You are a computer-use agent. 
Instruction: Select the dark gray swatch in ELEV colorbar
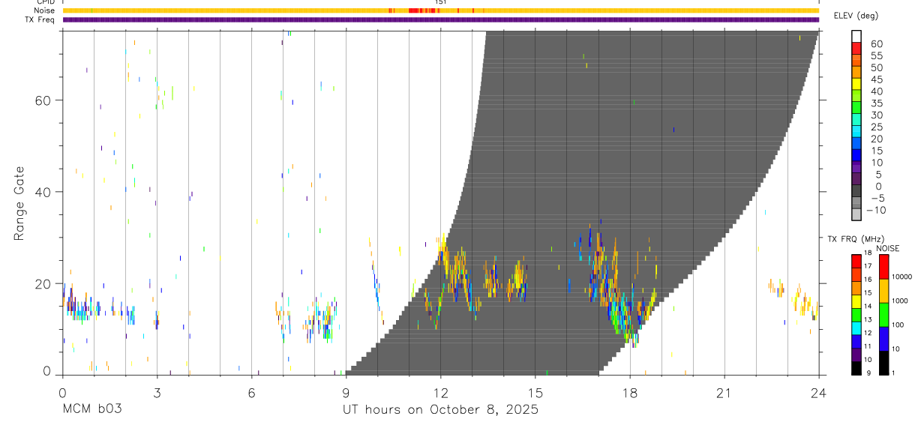tap(856, 190)
